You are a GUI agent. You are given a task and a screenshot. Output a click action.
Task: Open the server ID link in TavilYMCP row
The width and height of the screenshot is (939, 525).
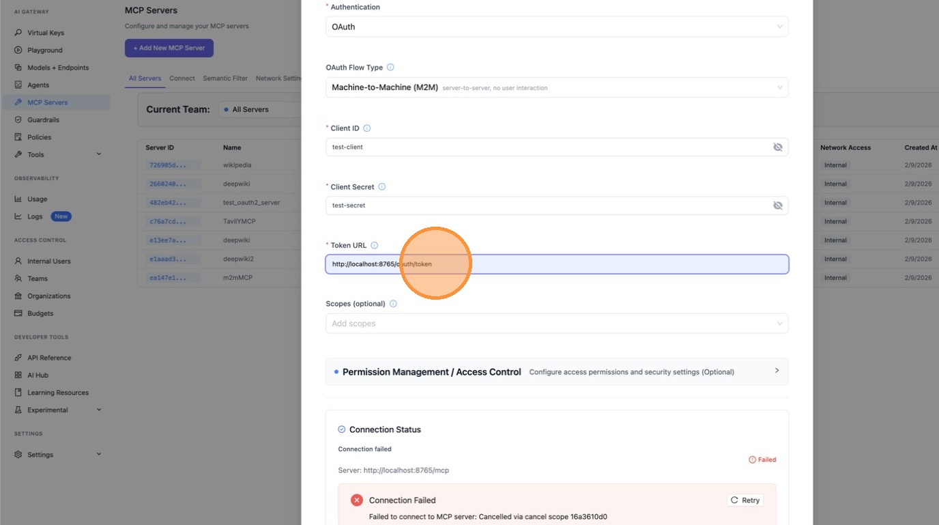pyautogui.click(x=173, y=221)
